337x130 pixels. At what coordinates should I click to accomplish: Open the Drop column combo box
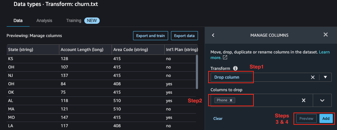coord(271,77)
